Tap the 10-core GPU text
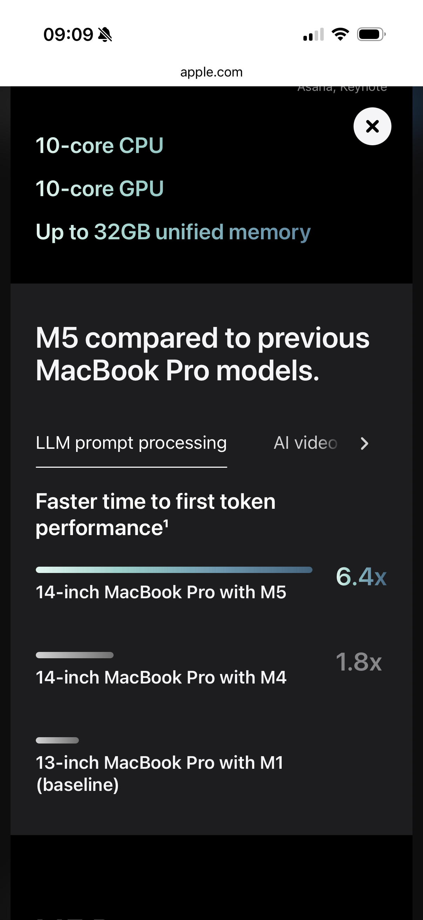This screenshot has width=423, height=920. (x=100, y=188)
